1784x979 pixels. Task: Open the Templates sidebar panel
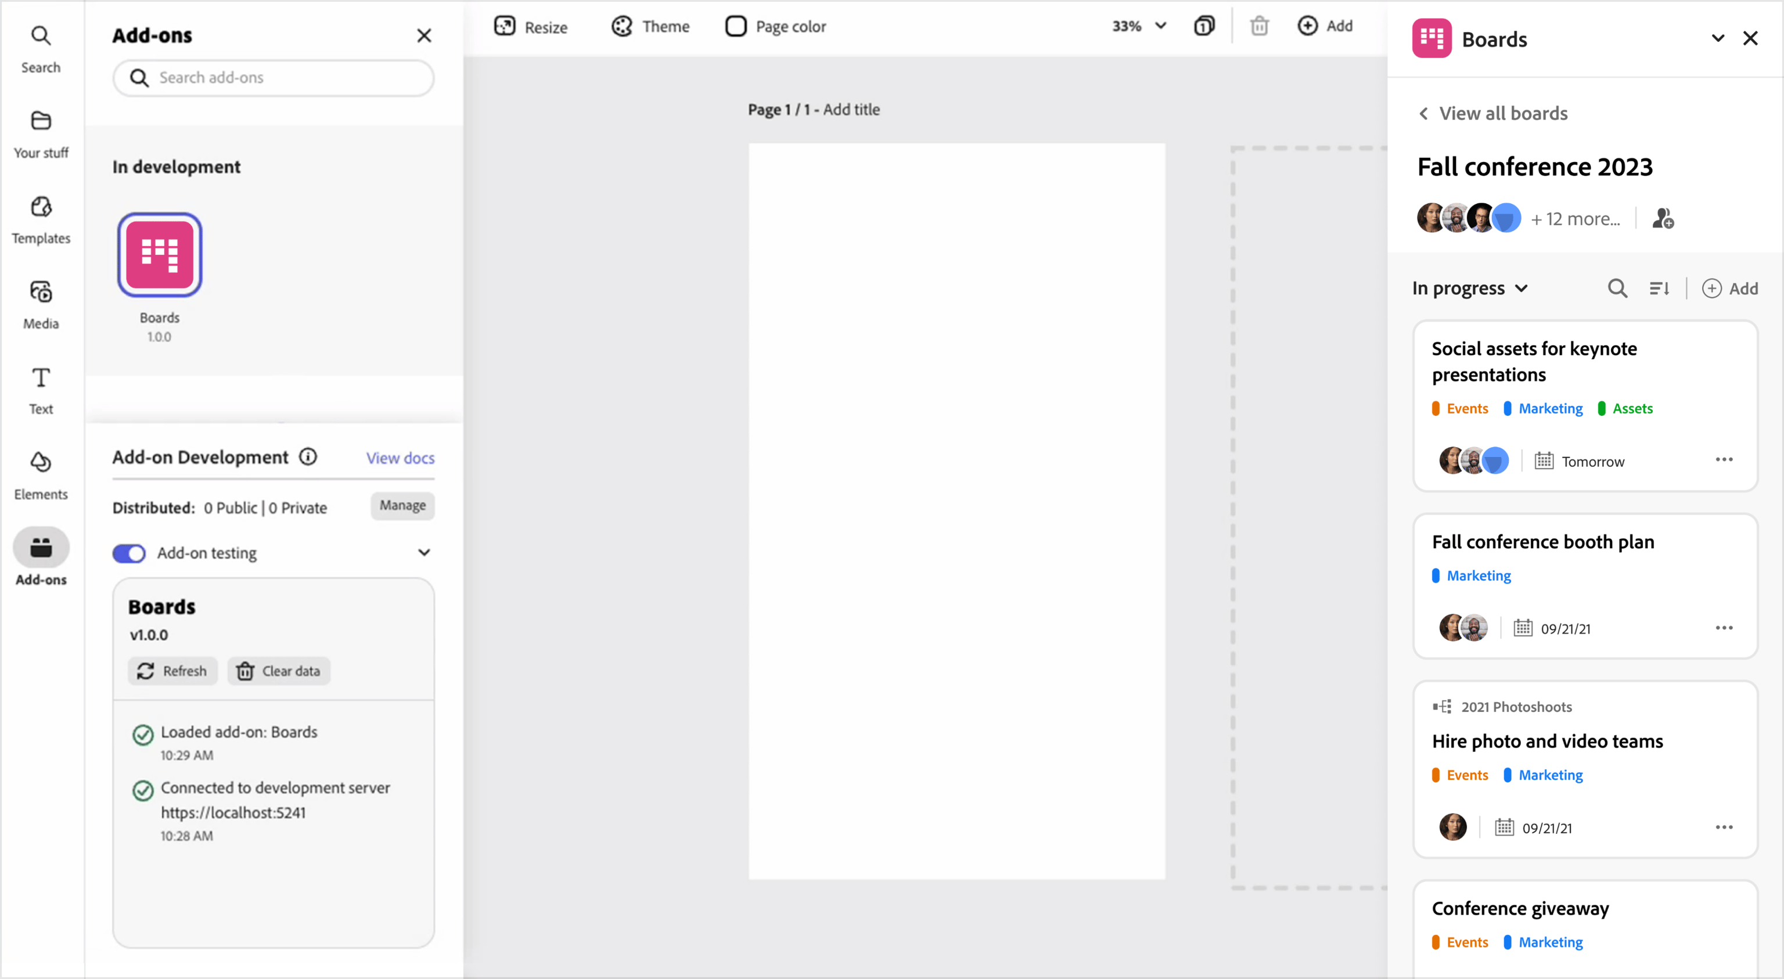click(41, 220)
